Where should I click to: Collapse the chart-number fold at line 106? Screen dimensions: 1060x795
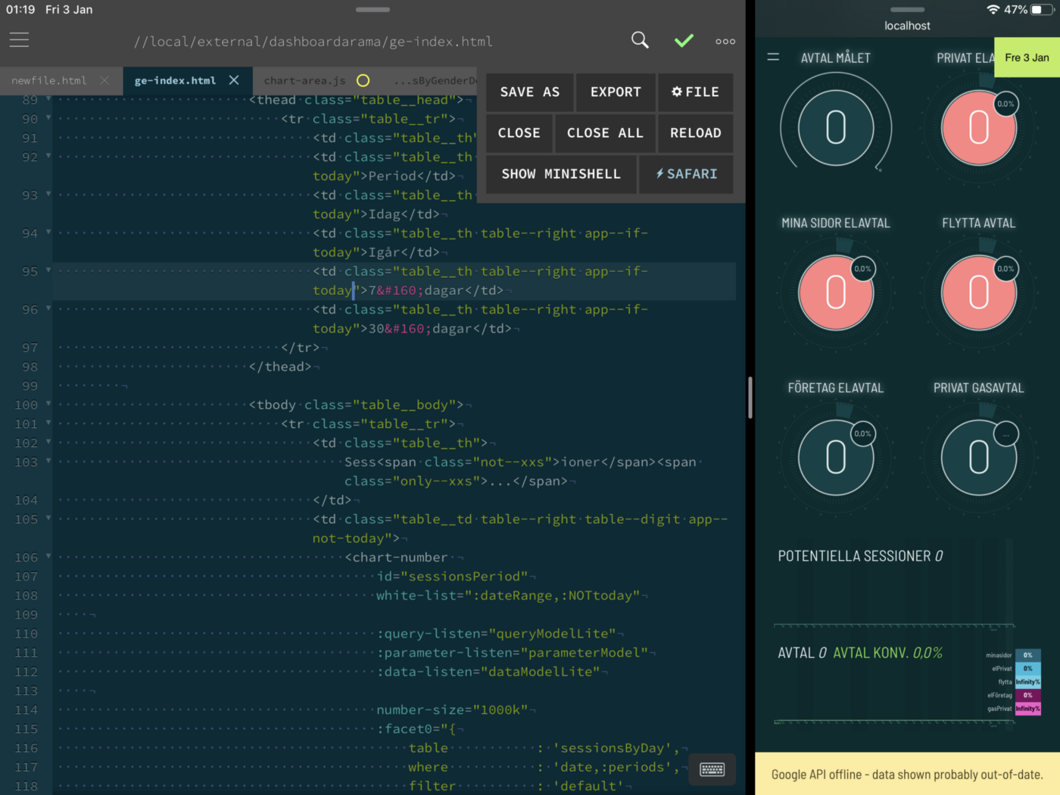click(48, 556)
